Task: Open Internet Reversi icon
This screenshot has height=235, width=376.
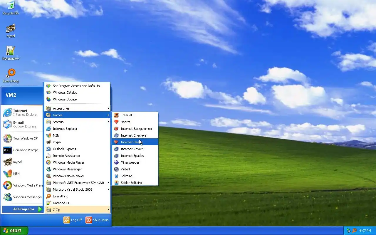Action: click(x=116, y=149)
